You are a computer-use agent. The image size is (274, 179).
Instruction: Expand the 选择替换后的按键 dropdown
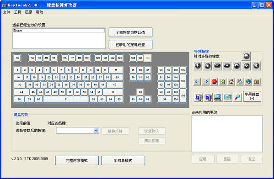96,131
